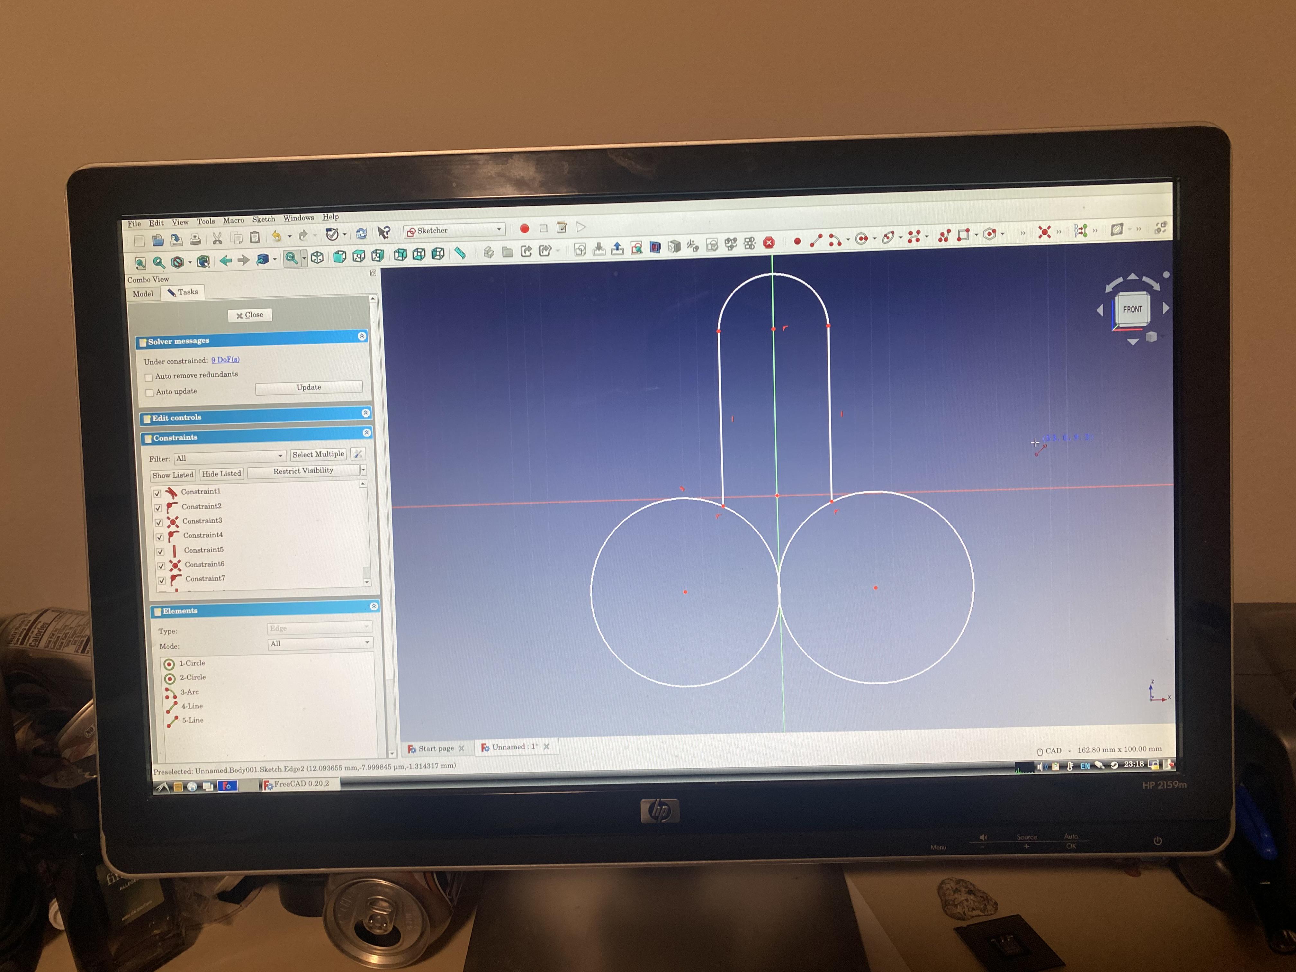Click the FRONT face of navigation cube

pyautogui.click(x=1132, y=309)
